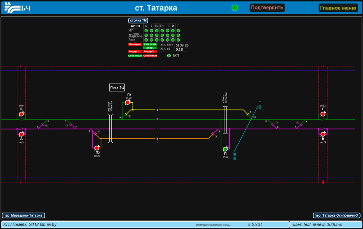The height and width of the screenshot is (229, 363).
Task: Click the Авар indicator in column Г
Action: tap(178, 40)
